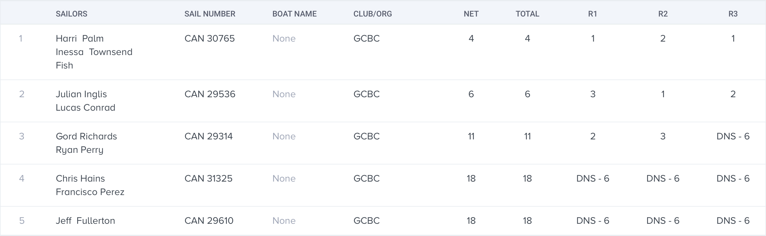This screenshot has width=766, height=236.
Task: Click the R3 race column header
Action: pos(733,14)
